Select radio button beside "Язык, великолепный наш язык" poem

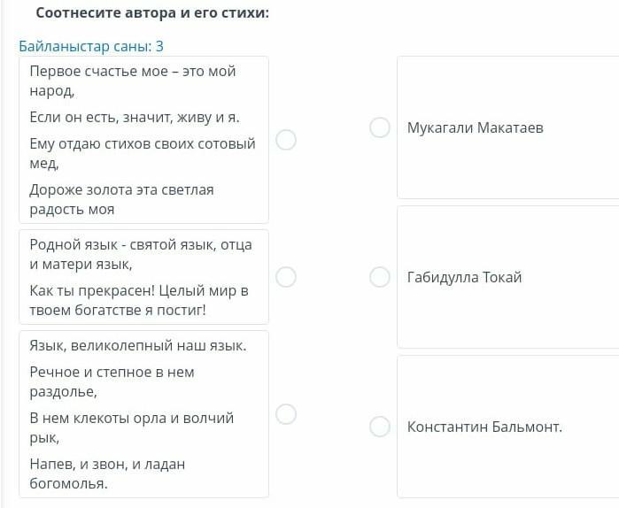click(286, 414)
